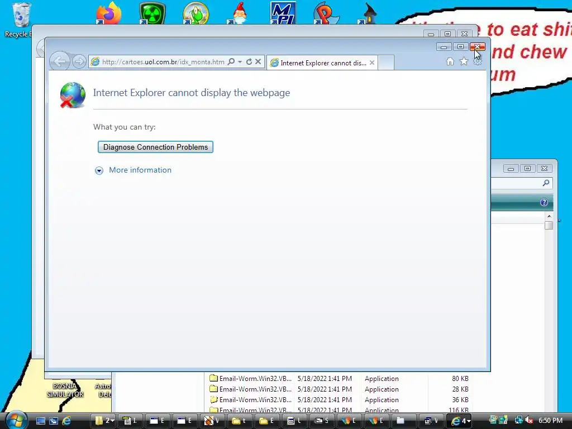Click search magnifier in the Explorer window
572x429 pixels.
[x=546, y=183]
